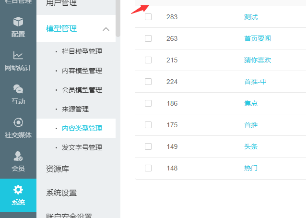Image resolution: width=306 pixels, height=218 pixels.
Task: Go to 来源管理 submenu item
Action: pos(75,109)
